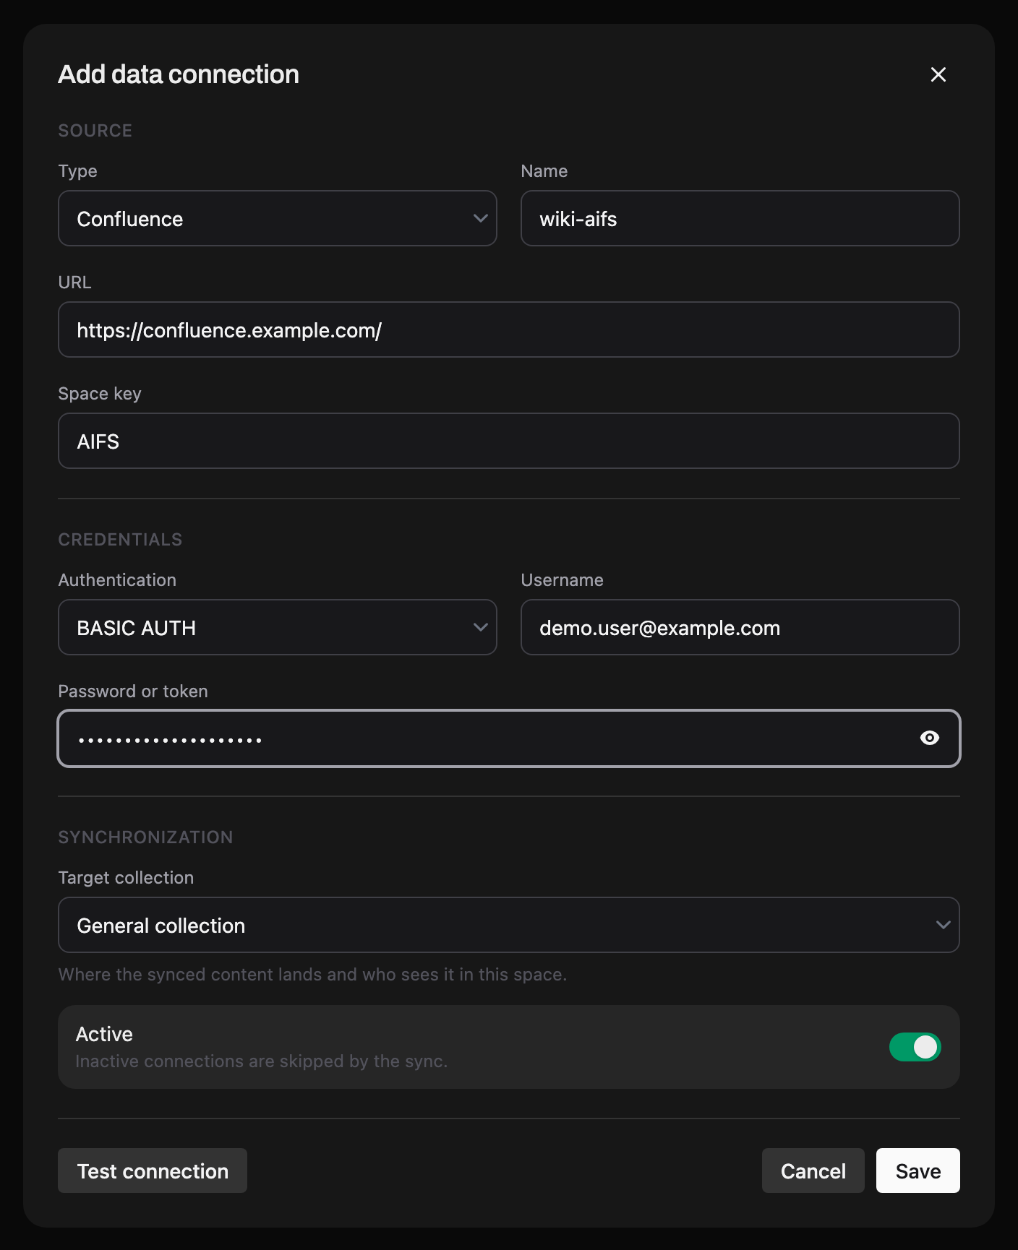Click the 'Space key' label
This screenshot has height=1250, width=1018.
100,394
